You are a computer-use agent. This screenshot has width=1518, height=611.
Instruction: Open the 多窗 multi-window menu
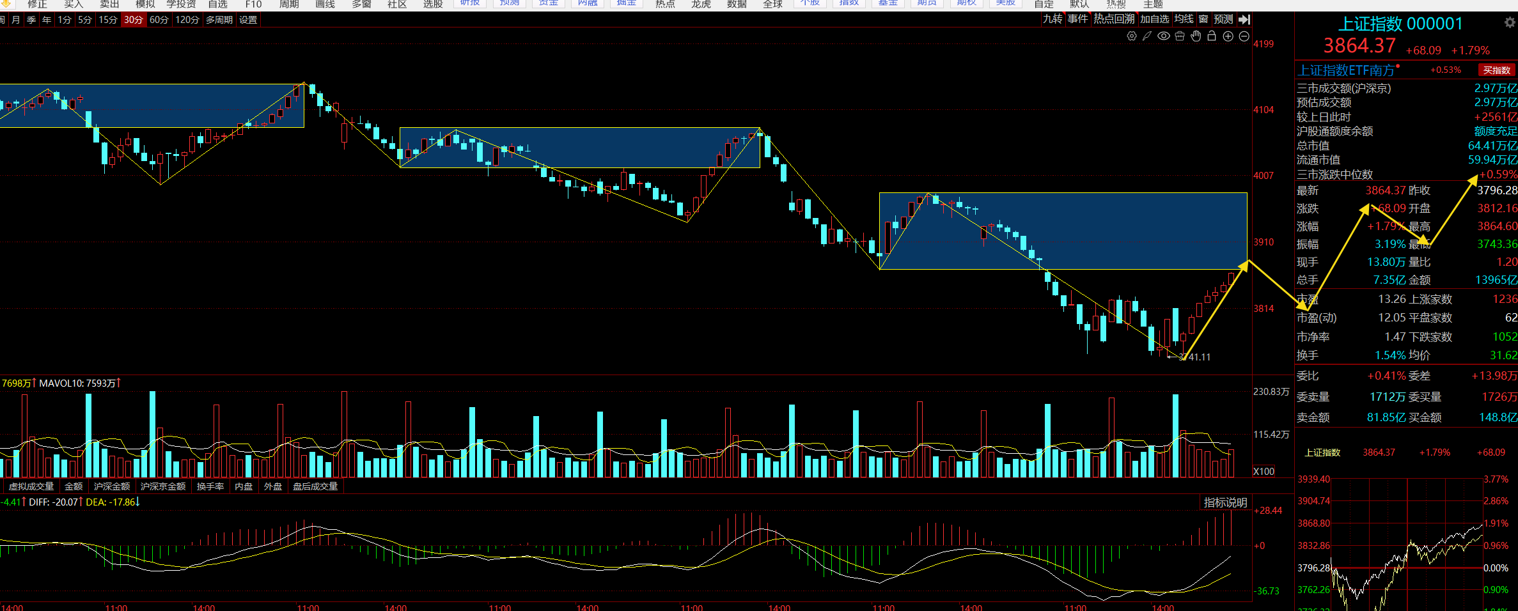(x=361, y=4)
